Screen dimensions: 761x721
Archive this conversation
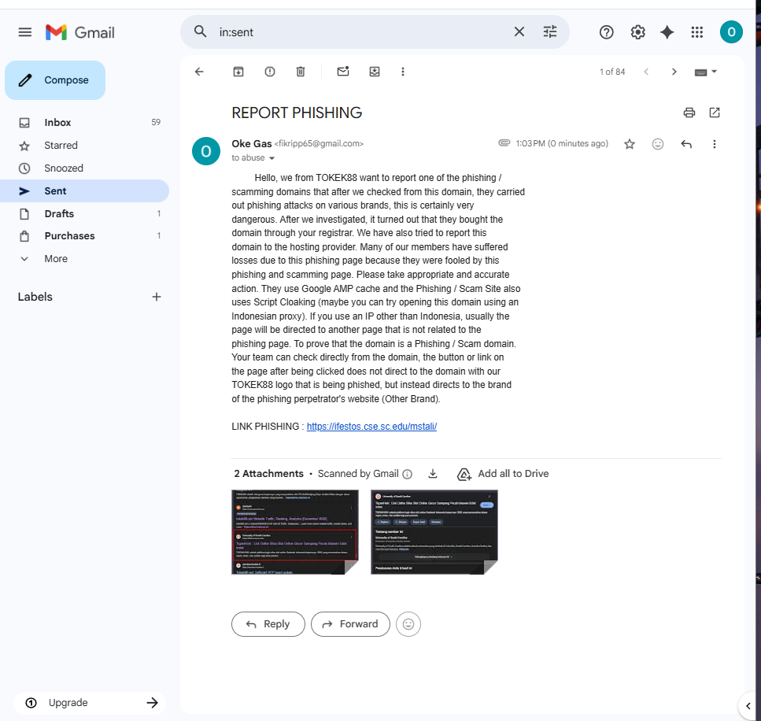(x=238, y=72)
